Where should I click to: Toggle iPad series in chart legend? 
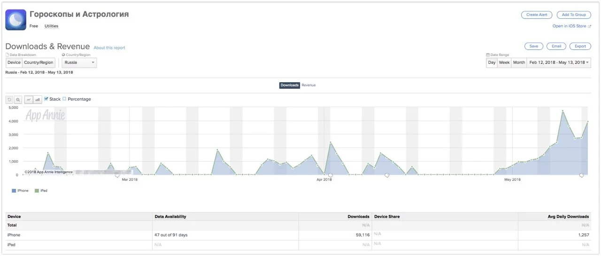[41, 191]
